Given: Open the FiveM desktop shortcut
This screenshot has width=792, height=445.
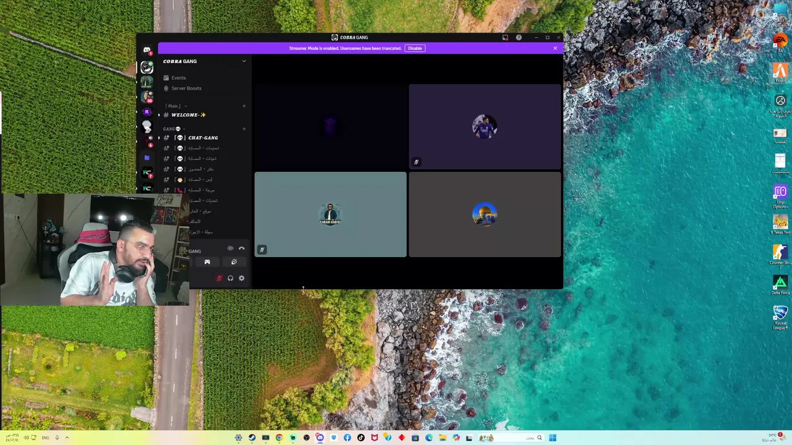Looking at the screenshot, I should [780, 74].
